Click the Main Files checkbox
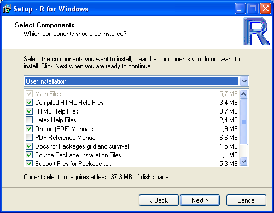 point(29,94)
